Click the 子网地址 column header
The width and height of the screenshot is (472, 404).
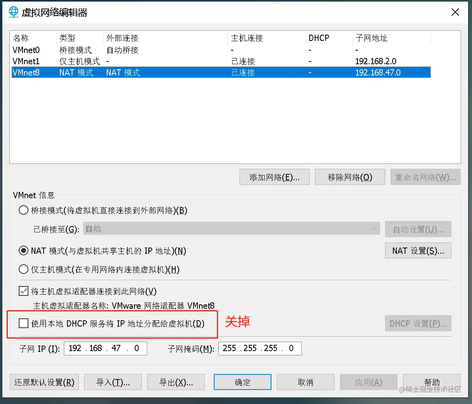pyautogui.click(x=392, y=38)
